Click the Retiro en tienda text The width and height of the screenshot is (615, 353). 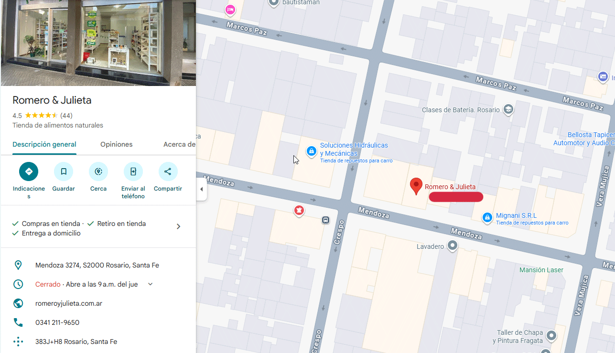point(121,224)
